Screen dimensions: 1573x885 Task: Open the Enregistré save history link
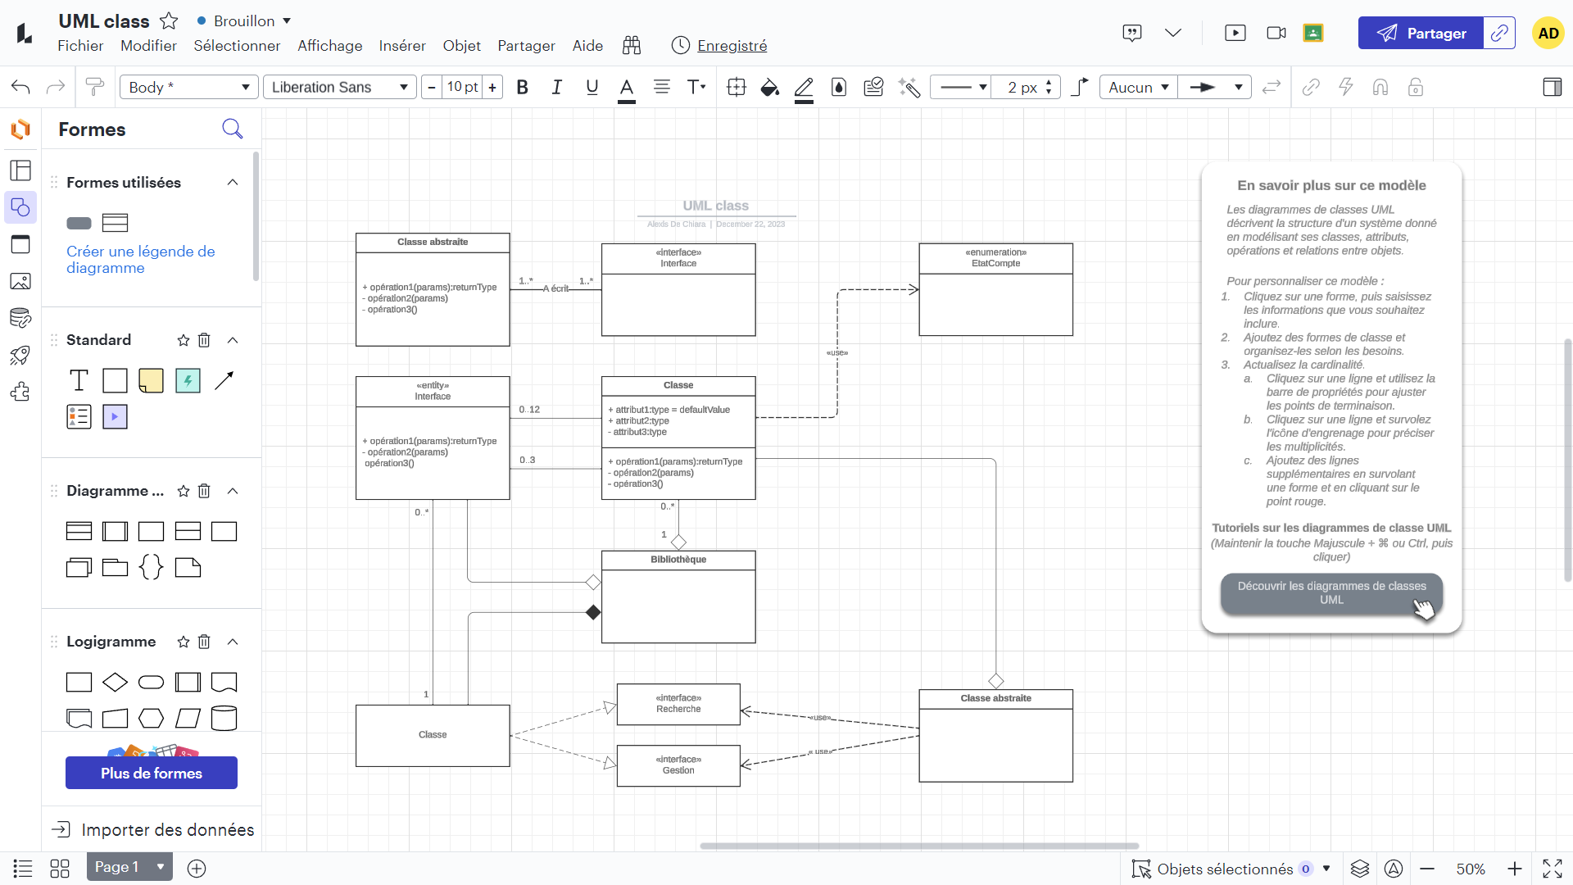click(x=732, y=45)
